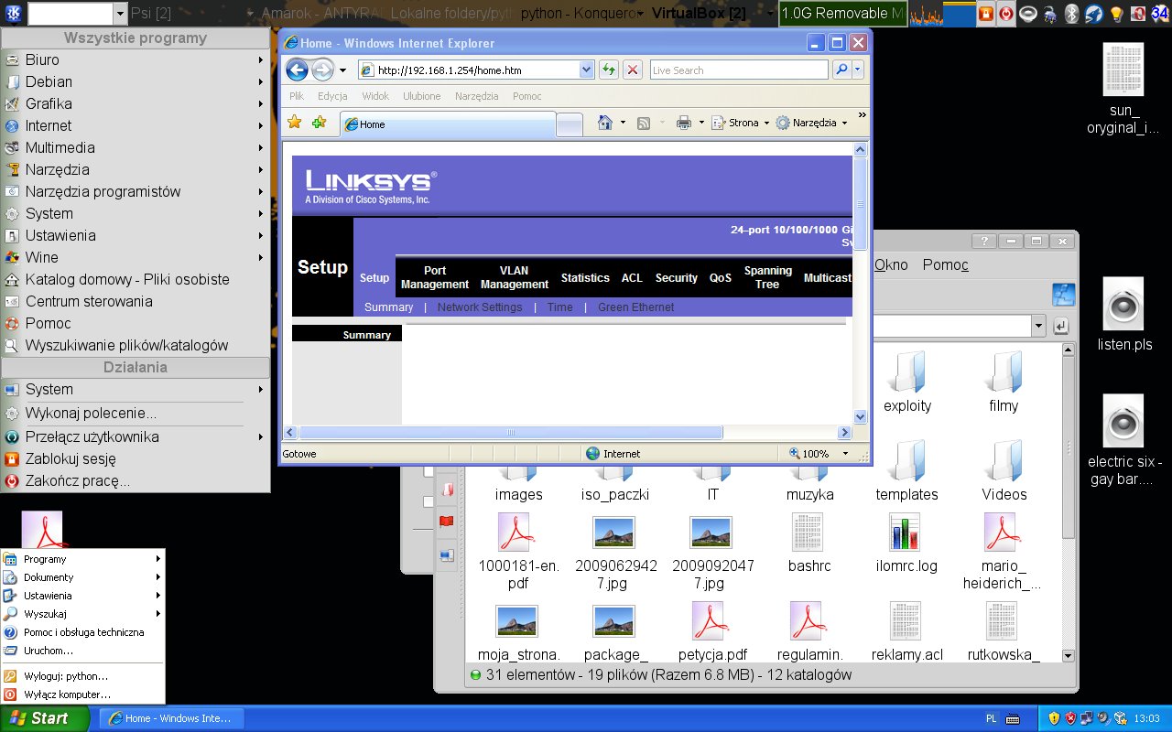Open the Ulubione menu in Internet Explorer

coord(421,96)
